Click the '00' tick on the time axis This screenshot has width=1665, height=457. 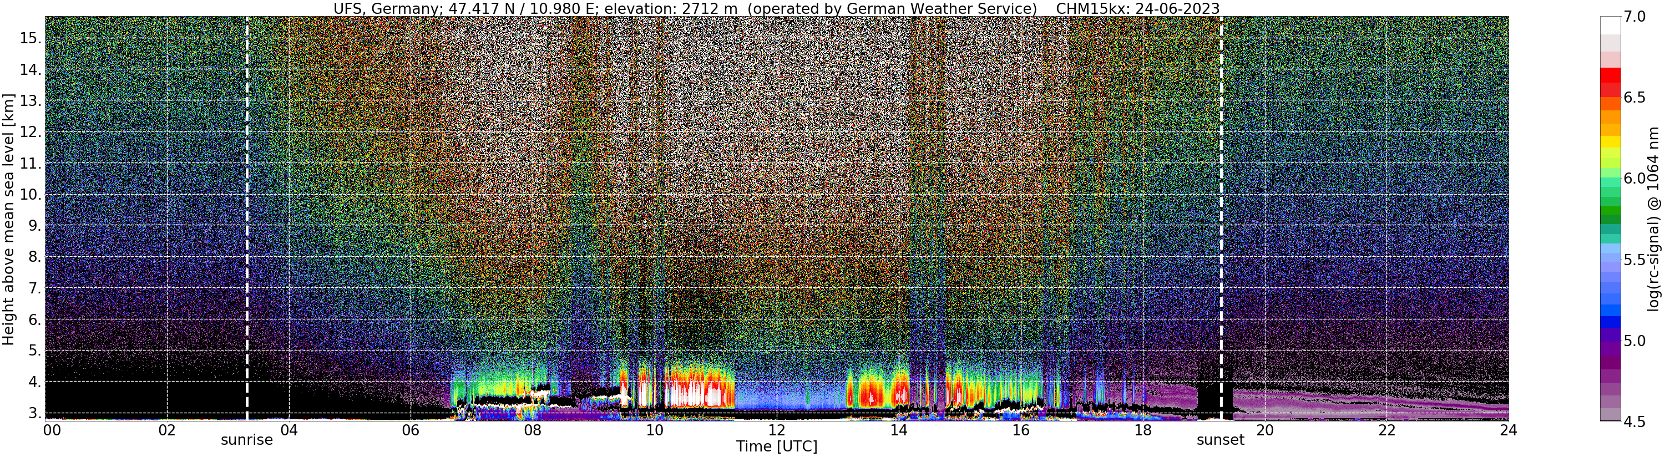[52, 429]
